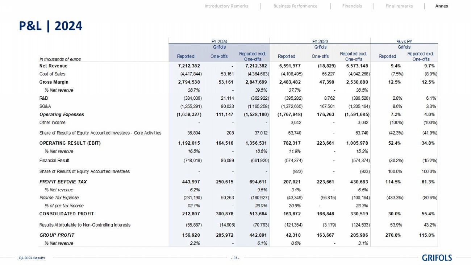The width and height of the screenshot is (471, 265).
Task: Click the GROUP PROFIT row label
Action: coord(57,235)
